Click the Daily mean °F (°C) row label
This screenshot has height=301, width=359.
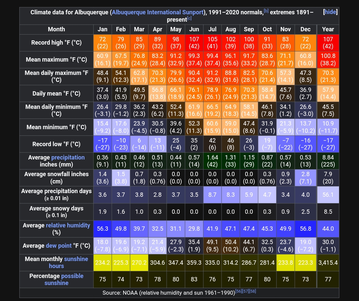tap(56, 94)
